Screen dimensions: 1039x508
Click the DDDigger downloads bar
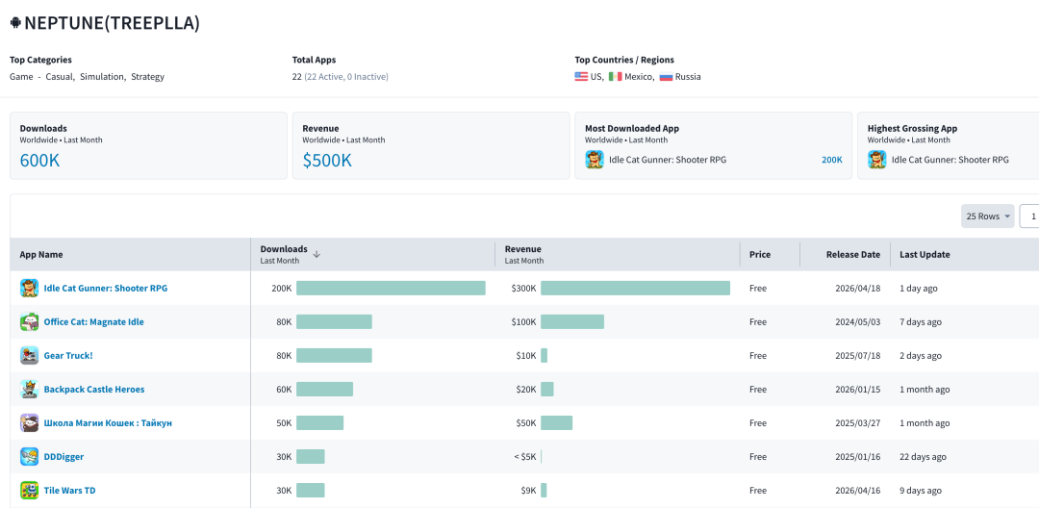(311, 456)
